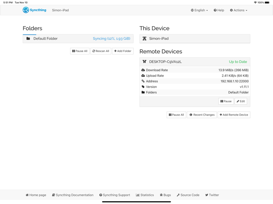
Task: Open the Statistics footer link
Action: (145, 195)
